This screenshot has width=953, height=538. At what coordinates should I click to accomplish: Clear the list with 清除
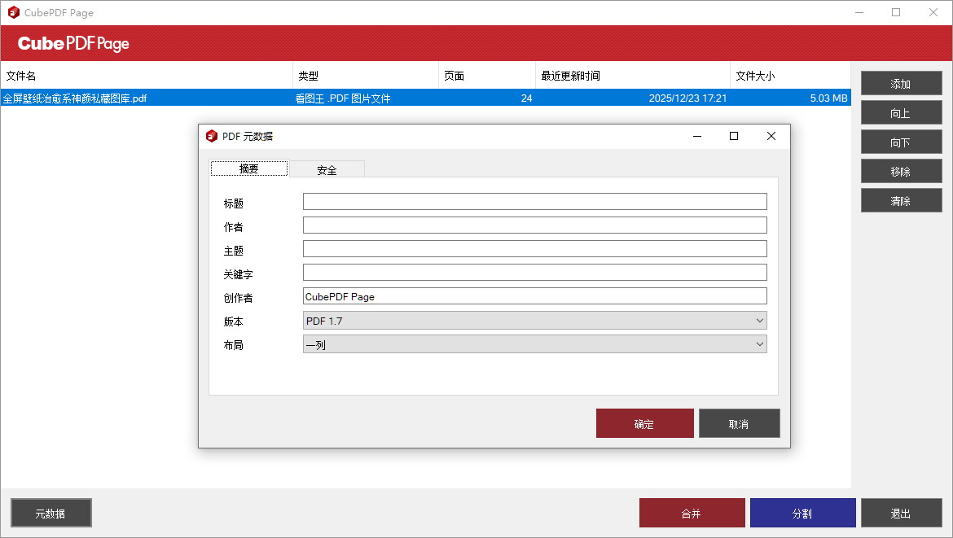(902, 200)
